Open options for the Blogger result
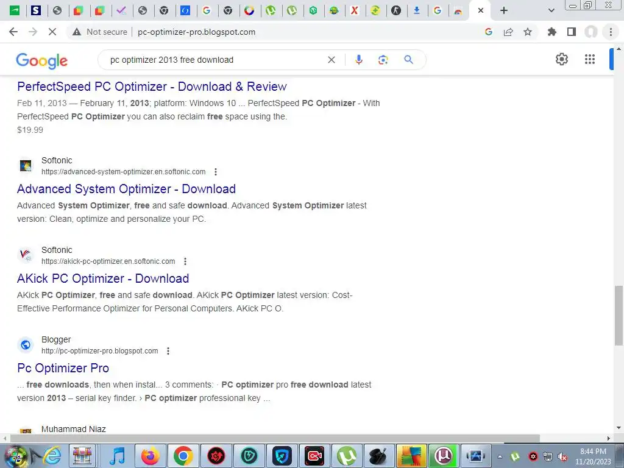This screenshot has width=624, height=468. click(x=168, y=350)
